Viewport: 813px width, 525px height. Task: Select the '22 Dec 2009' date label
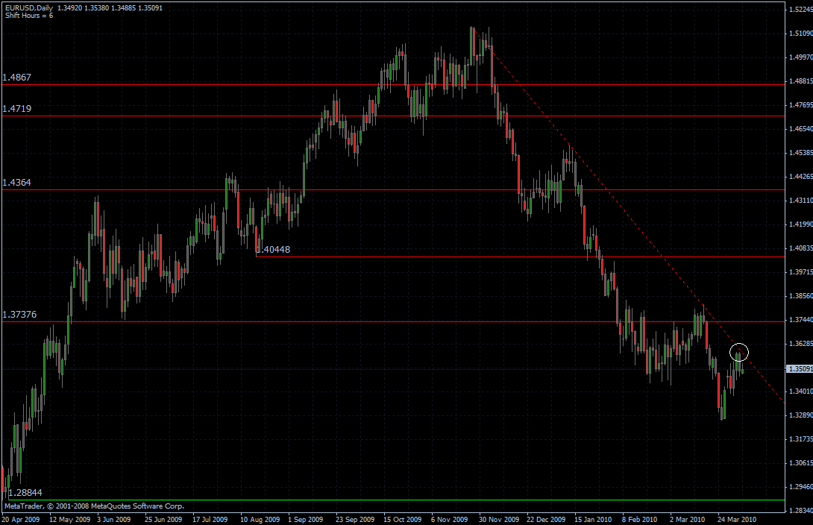pos(546,519)
